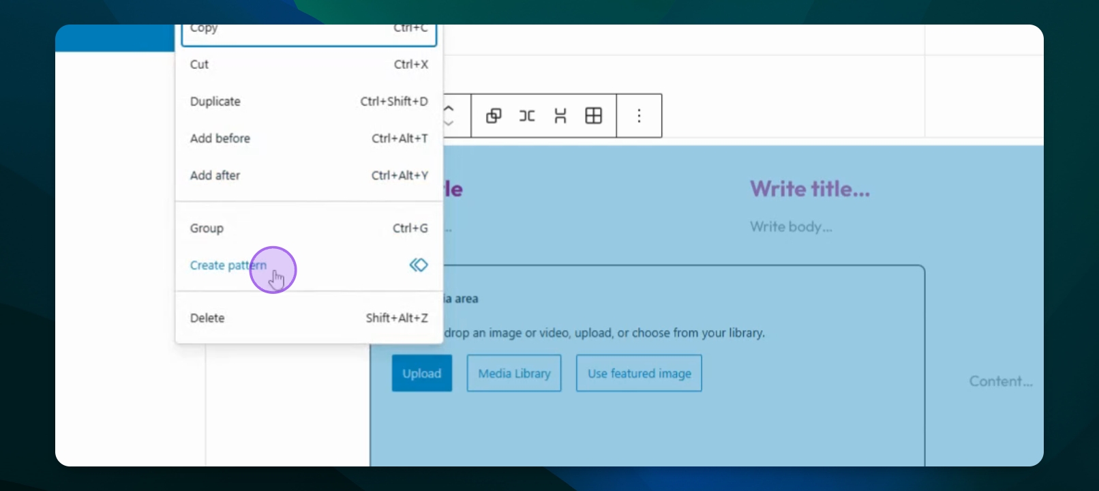Click the Use featured image button
The height and width of the screenshot is (491, 1099).
pos(639,373)
